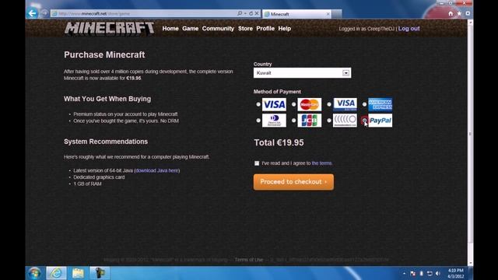Click Proceed to checkout button
498x280 pixels.
(x=293, y=182)
